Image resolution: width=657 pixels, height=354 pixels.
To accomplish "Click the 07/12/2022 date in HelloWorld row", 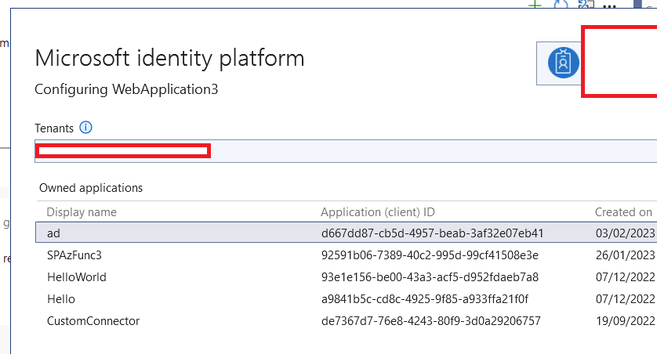I will coord(626,277).
